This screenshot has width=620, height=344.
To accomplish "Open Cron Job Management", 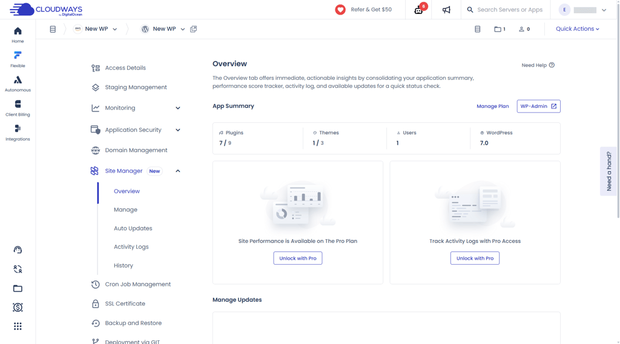I will tap(137, 284).
